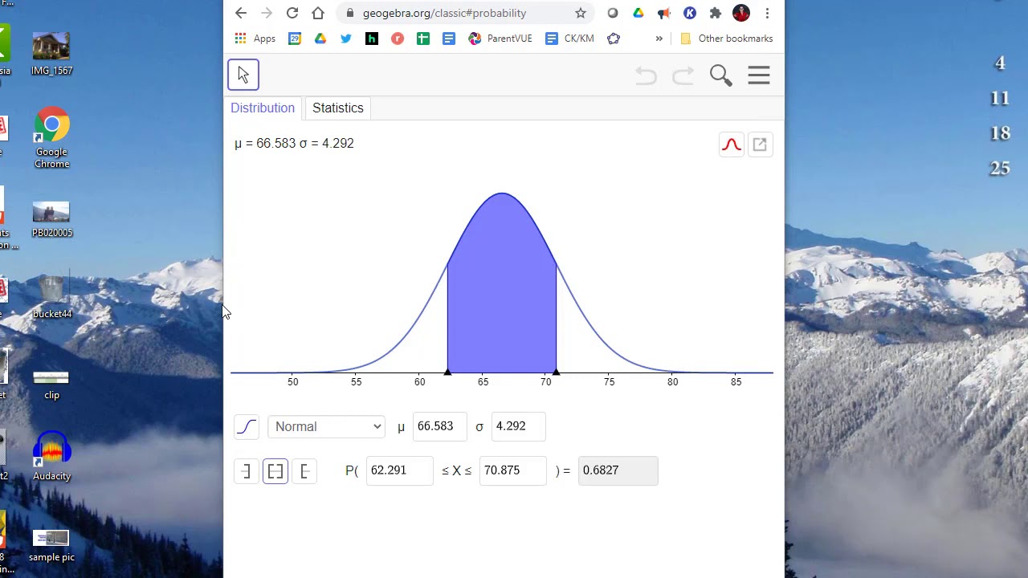Image resolution: width=1028 pixels, height=578 pixels.
Task: Select the IMG_1567 desktop file
Action: click(51, 54)
